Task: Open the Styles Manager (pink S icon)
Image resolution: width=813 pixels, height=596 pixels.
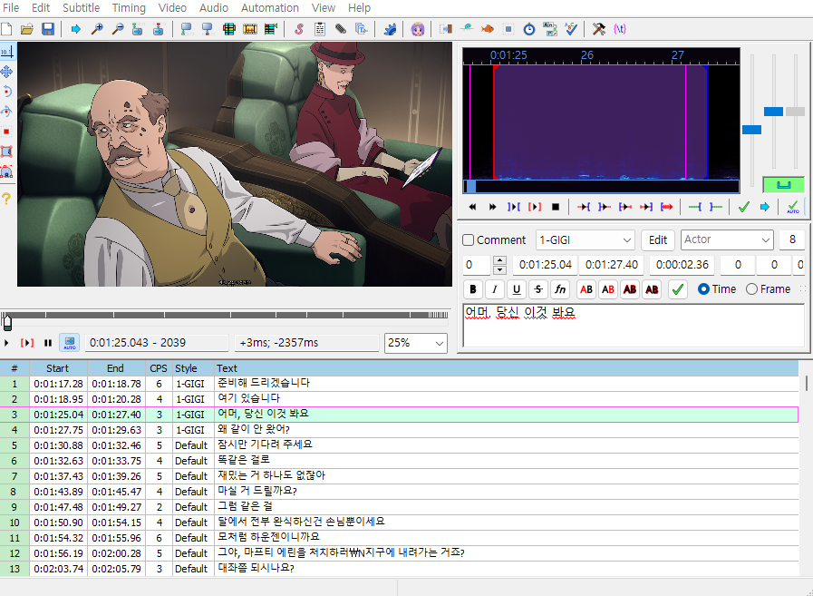Action: pyautogui.click(x=299, y=29)
